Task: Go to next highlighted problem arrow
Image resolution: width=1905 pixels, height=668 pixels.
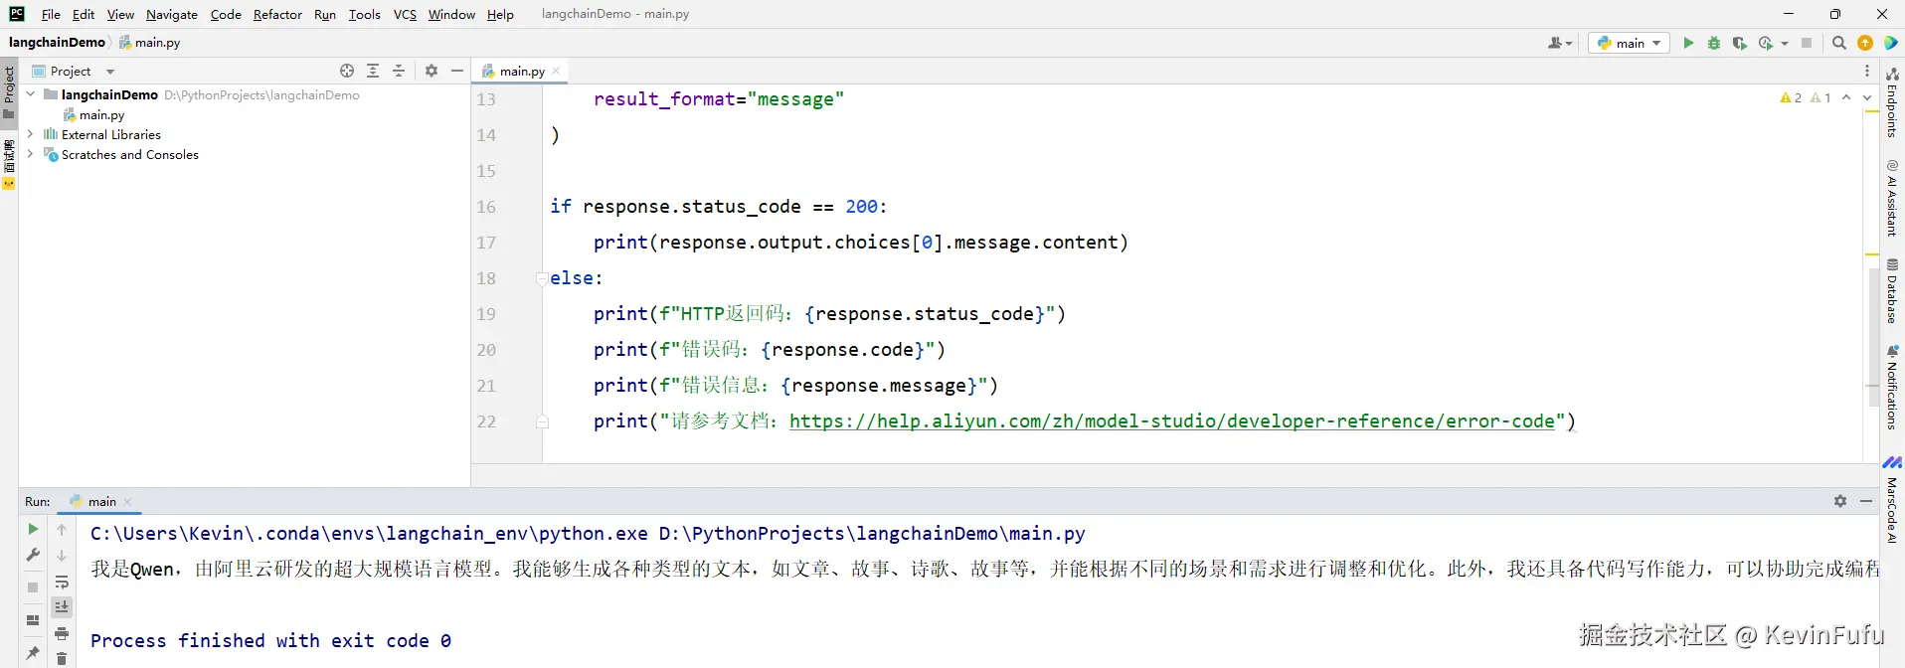Action: [x=1867, y=97]
